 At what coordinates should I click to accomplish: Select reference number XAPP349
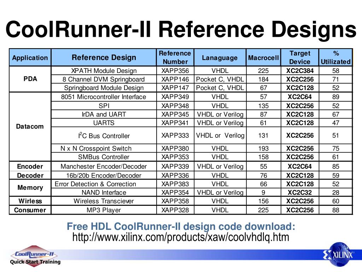[x=175, y=97]
